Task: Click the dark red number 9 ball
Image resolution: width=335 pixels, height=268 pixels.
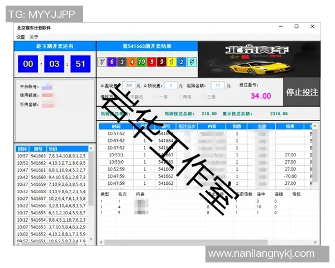Action: click(161, 62)
